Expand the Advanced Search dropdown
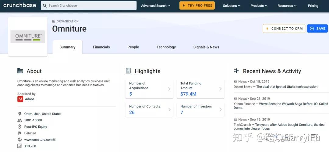Screen dimensions: 329x152 pos(155,5)
